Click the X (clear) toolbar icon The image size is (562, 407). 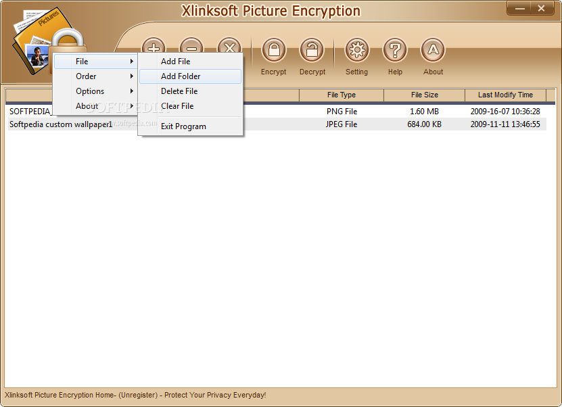pyautogui.click(x=229, y=45)
